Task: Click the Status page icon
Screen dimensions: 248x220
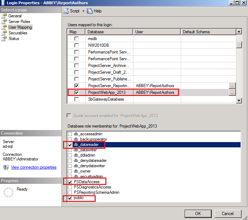Action: click(x=4, y=39)
